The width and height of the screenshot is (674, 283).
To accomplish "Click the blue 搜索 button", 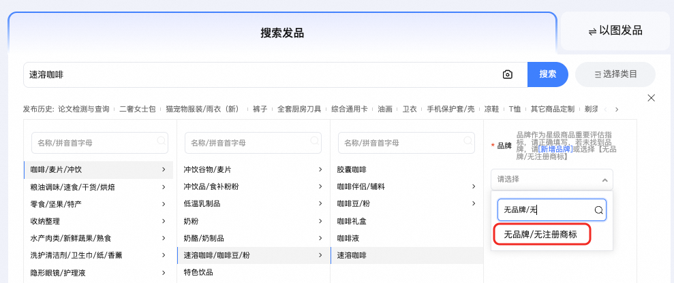I will click(x=548, y=75).
